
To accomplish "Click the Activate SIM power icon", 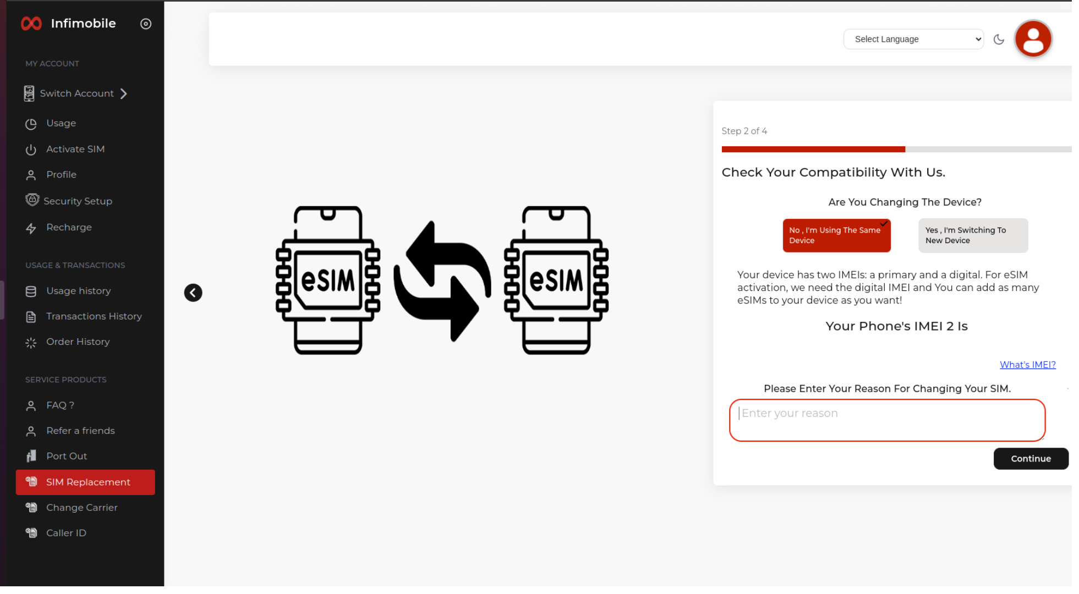I will pyautogui.click(x=31, y=150).
